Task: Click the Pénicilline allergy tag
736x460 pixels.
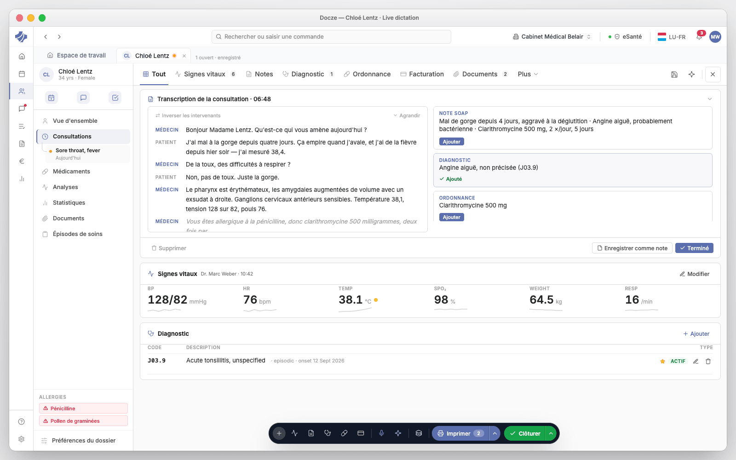Action: (x=83, y=408)
